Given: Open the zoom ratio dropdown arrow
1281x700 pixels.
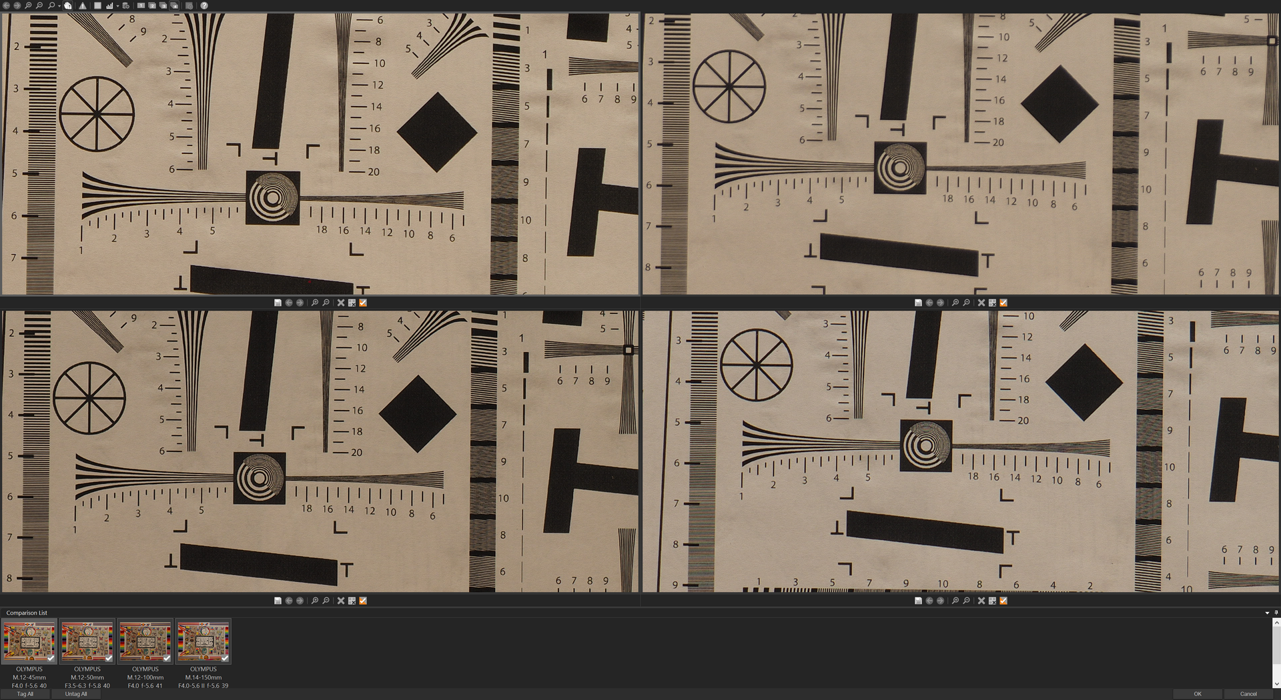Looking at the screenshot, I should 59,6.
